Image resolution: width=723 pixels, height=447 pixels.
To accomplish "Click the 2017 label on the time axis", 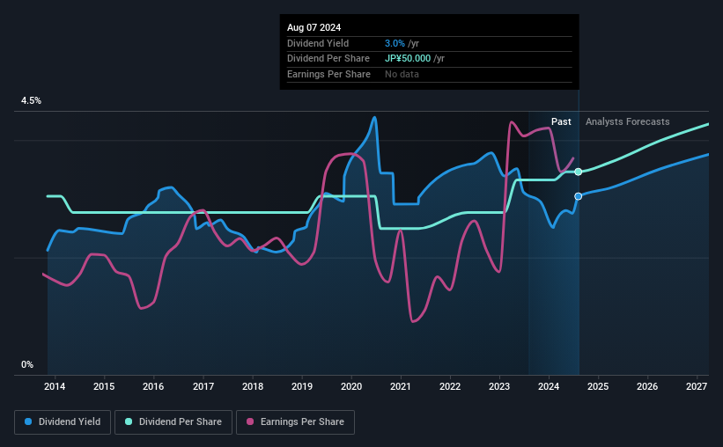I will click(203, 386).
